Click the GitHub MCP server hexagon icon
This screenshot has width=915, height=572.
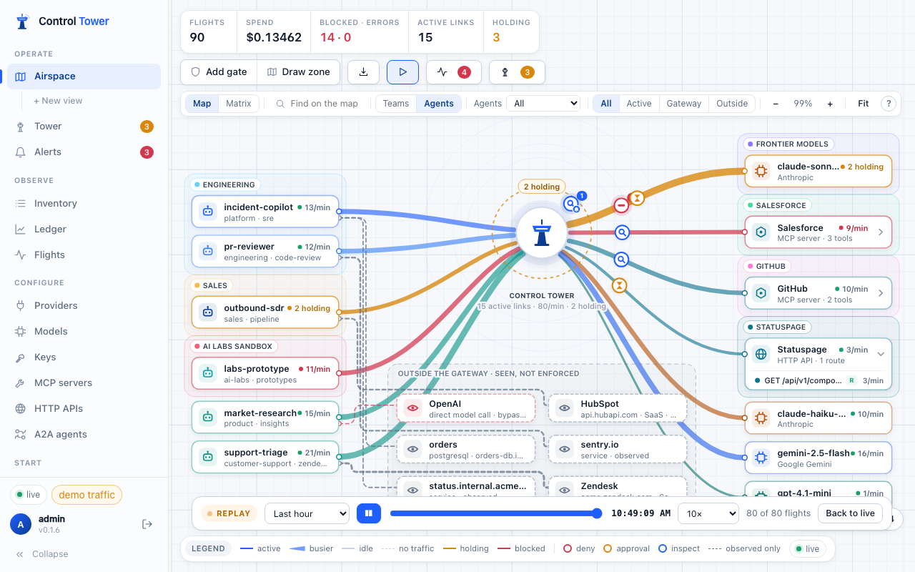click(x=761, y=293)
